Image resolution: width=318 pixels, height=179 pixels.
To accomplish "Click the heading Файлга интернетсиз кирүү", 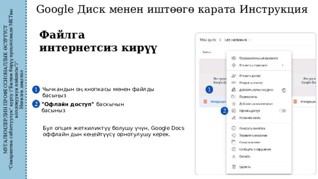I will click(98, 41).
